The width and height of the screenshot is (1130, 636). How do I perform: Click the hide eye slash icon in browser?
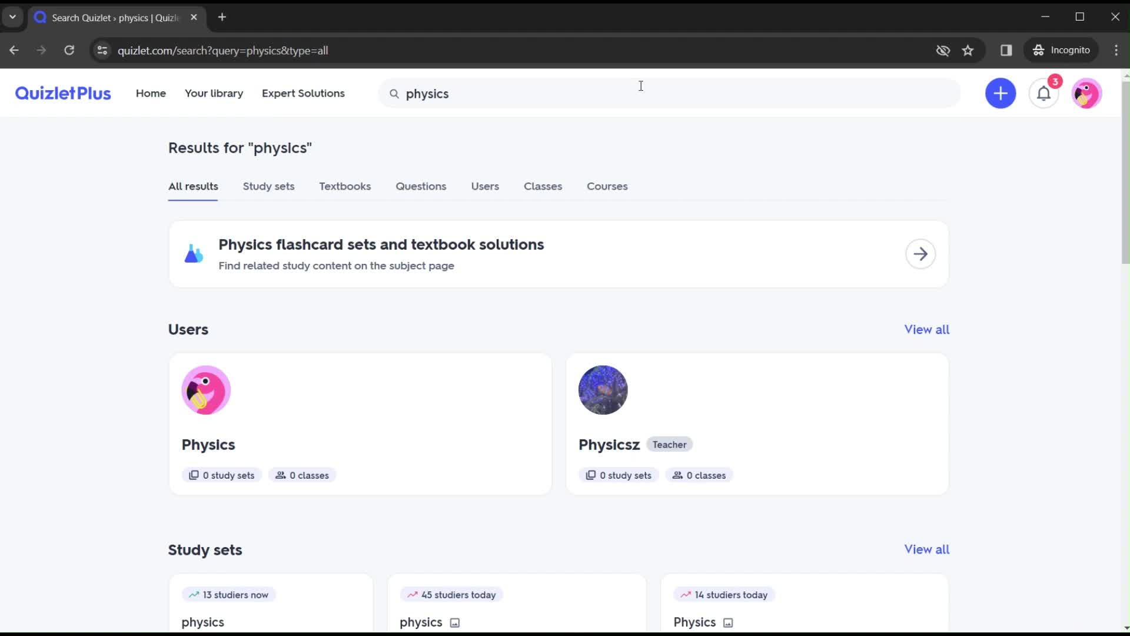(x=943, y=49)
